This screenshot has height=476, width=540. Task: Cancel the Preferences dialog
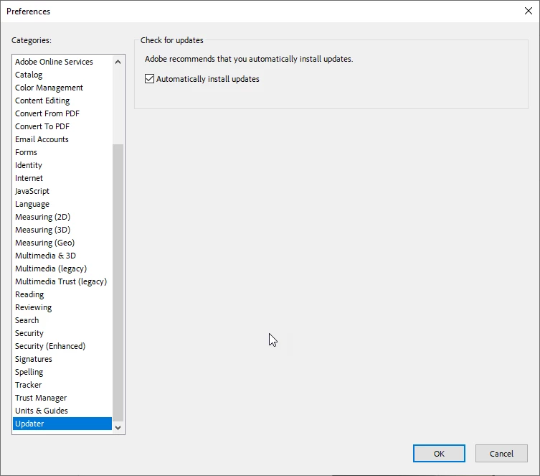(x=501, y=453)
